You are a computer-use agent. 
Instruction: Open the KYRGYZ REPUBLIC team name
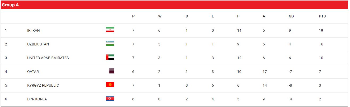(x=43, y=85)
